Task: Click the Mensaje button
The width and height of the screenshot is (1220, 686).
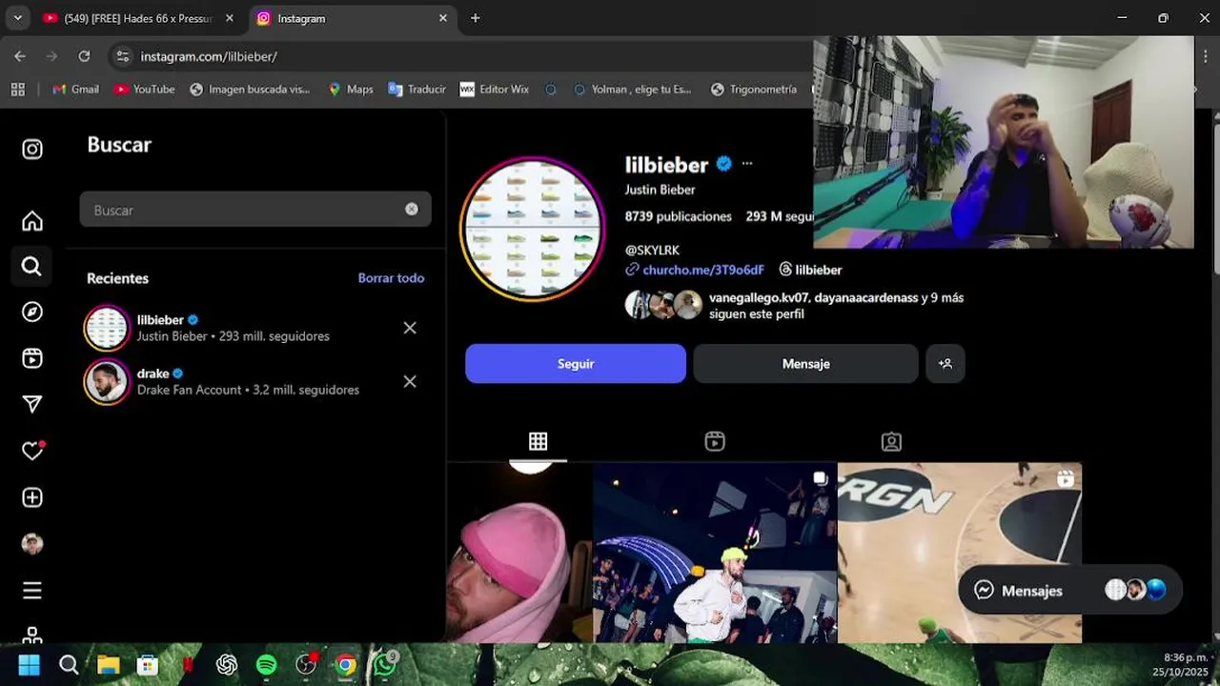Action: click(x=805, y=364)
